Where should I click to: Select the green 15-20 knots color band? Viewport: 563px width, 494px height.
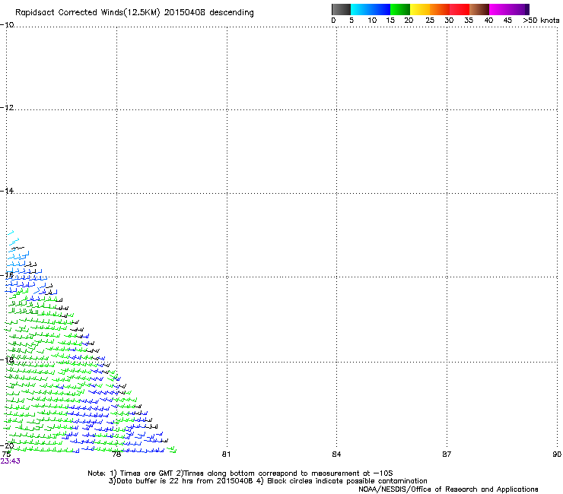point(400,9)
